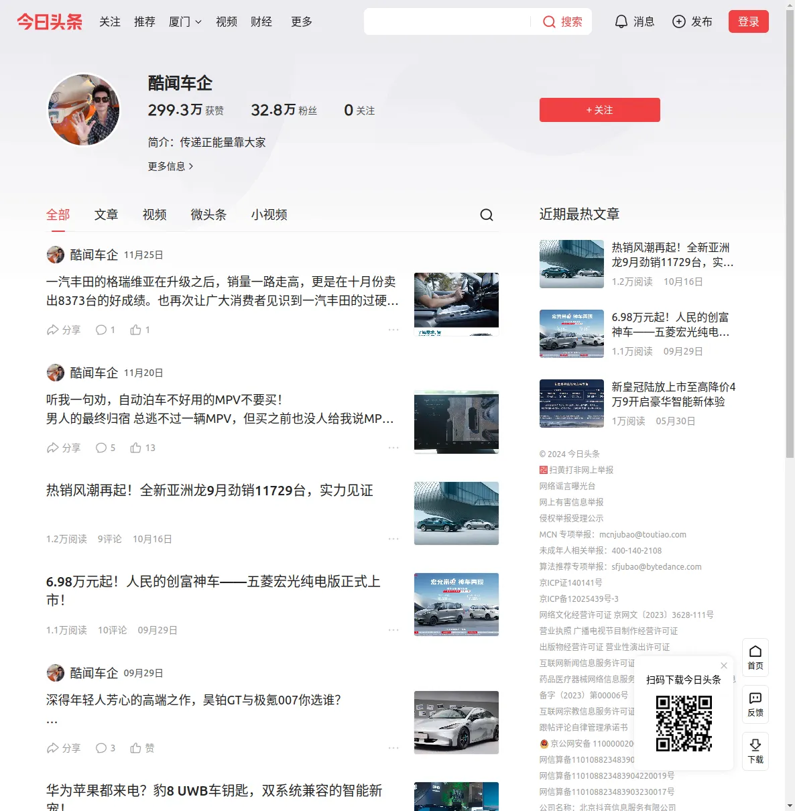Open more options for the 格瑞维亚 post

(x=393, y=330)
